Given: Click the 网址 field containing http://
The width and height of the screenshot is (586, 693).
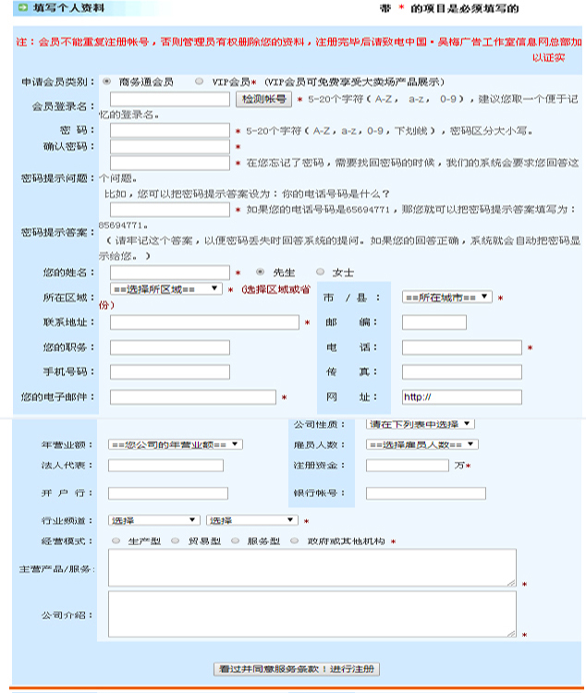Looking at the screenshot, I should coord(462,397).
